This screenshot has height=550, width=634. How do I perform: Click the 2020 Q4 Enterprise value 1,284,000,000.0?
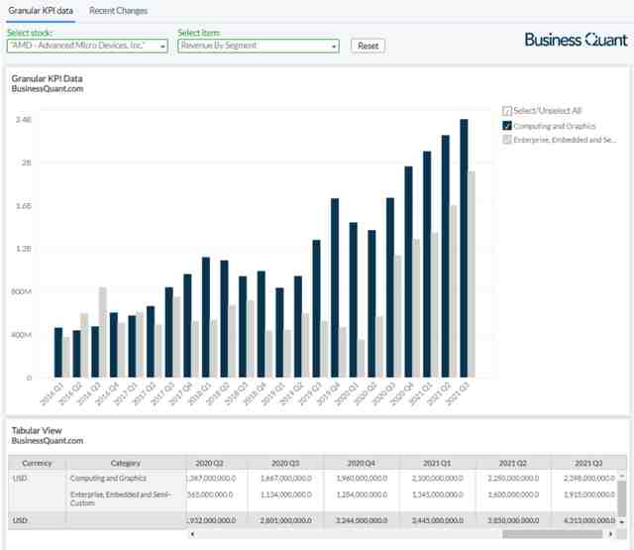click(x=362, y=495)
